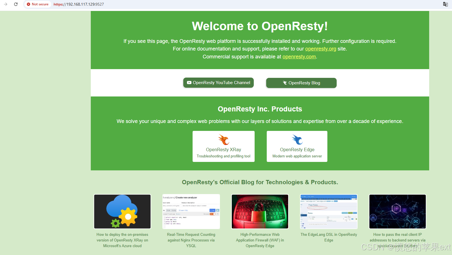Open 'The EdgeLang DSL in OpenResty Edge' link
This screenshot has width=452, height=255.
click(x=329, y=237)
